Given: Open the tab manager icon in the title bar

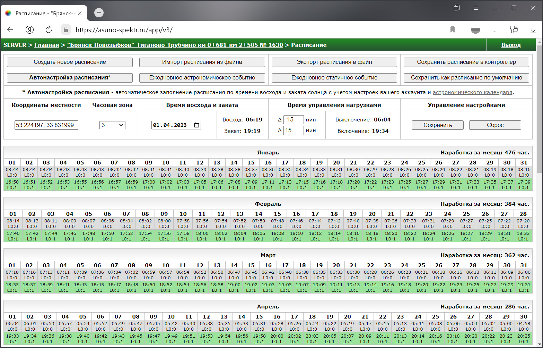Looking at the screenshot, I should [457, 8].
